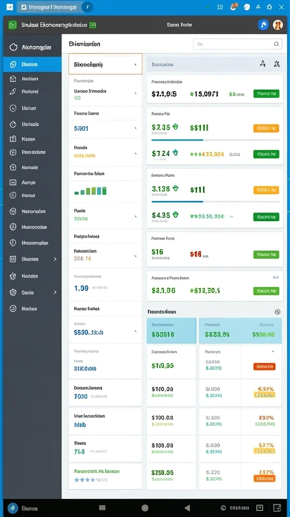Image resolution: width=290 pixels, height=517 pixels.
Task: Select the pen icon in the left sidebar
Action: [x=13, y=92]
